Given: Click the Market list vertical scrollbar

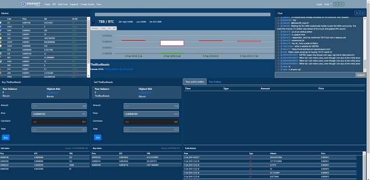Looking at the screenshot, I should (89, 47).
